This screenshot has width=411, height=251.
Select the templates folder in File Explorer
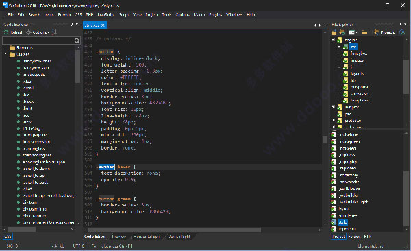(360, 100)
